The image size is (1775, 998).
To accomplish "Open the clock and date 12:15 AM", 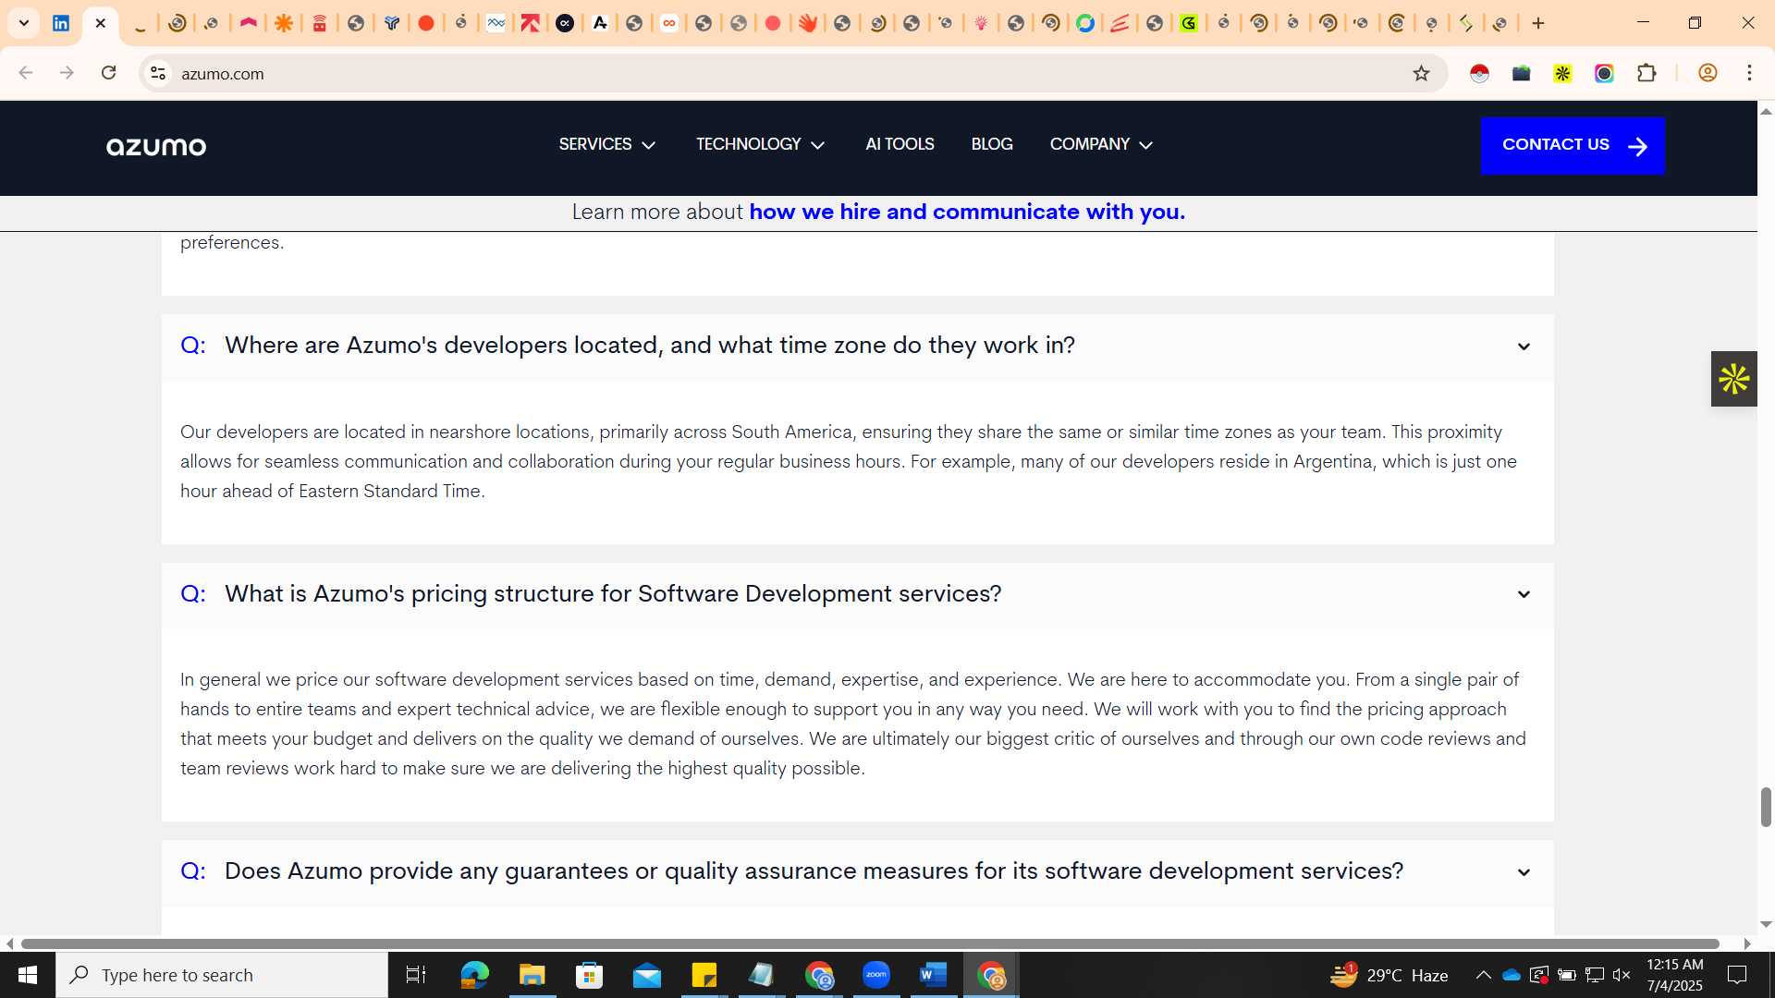I will [x=1674, y=975].
